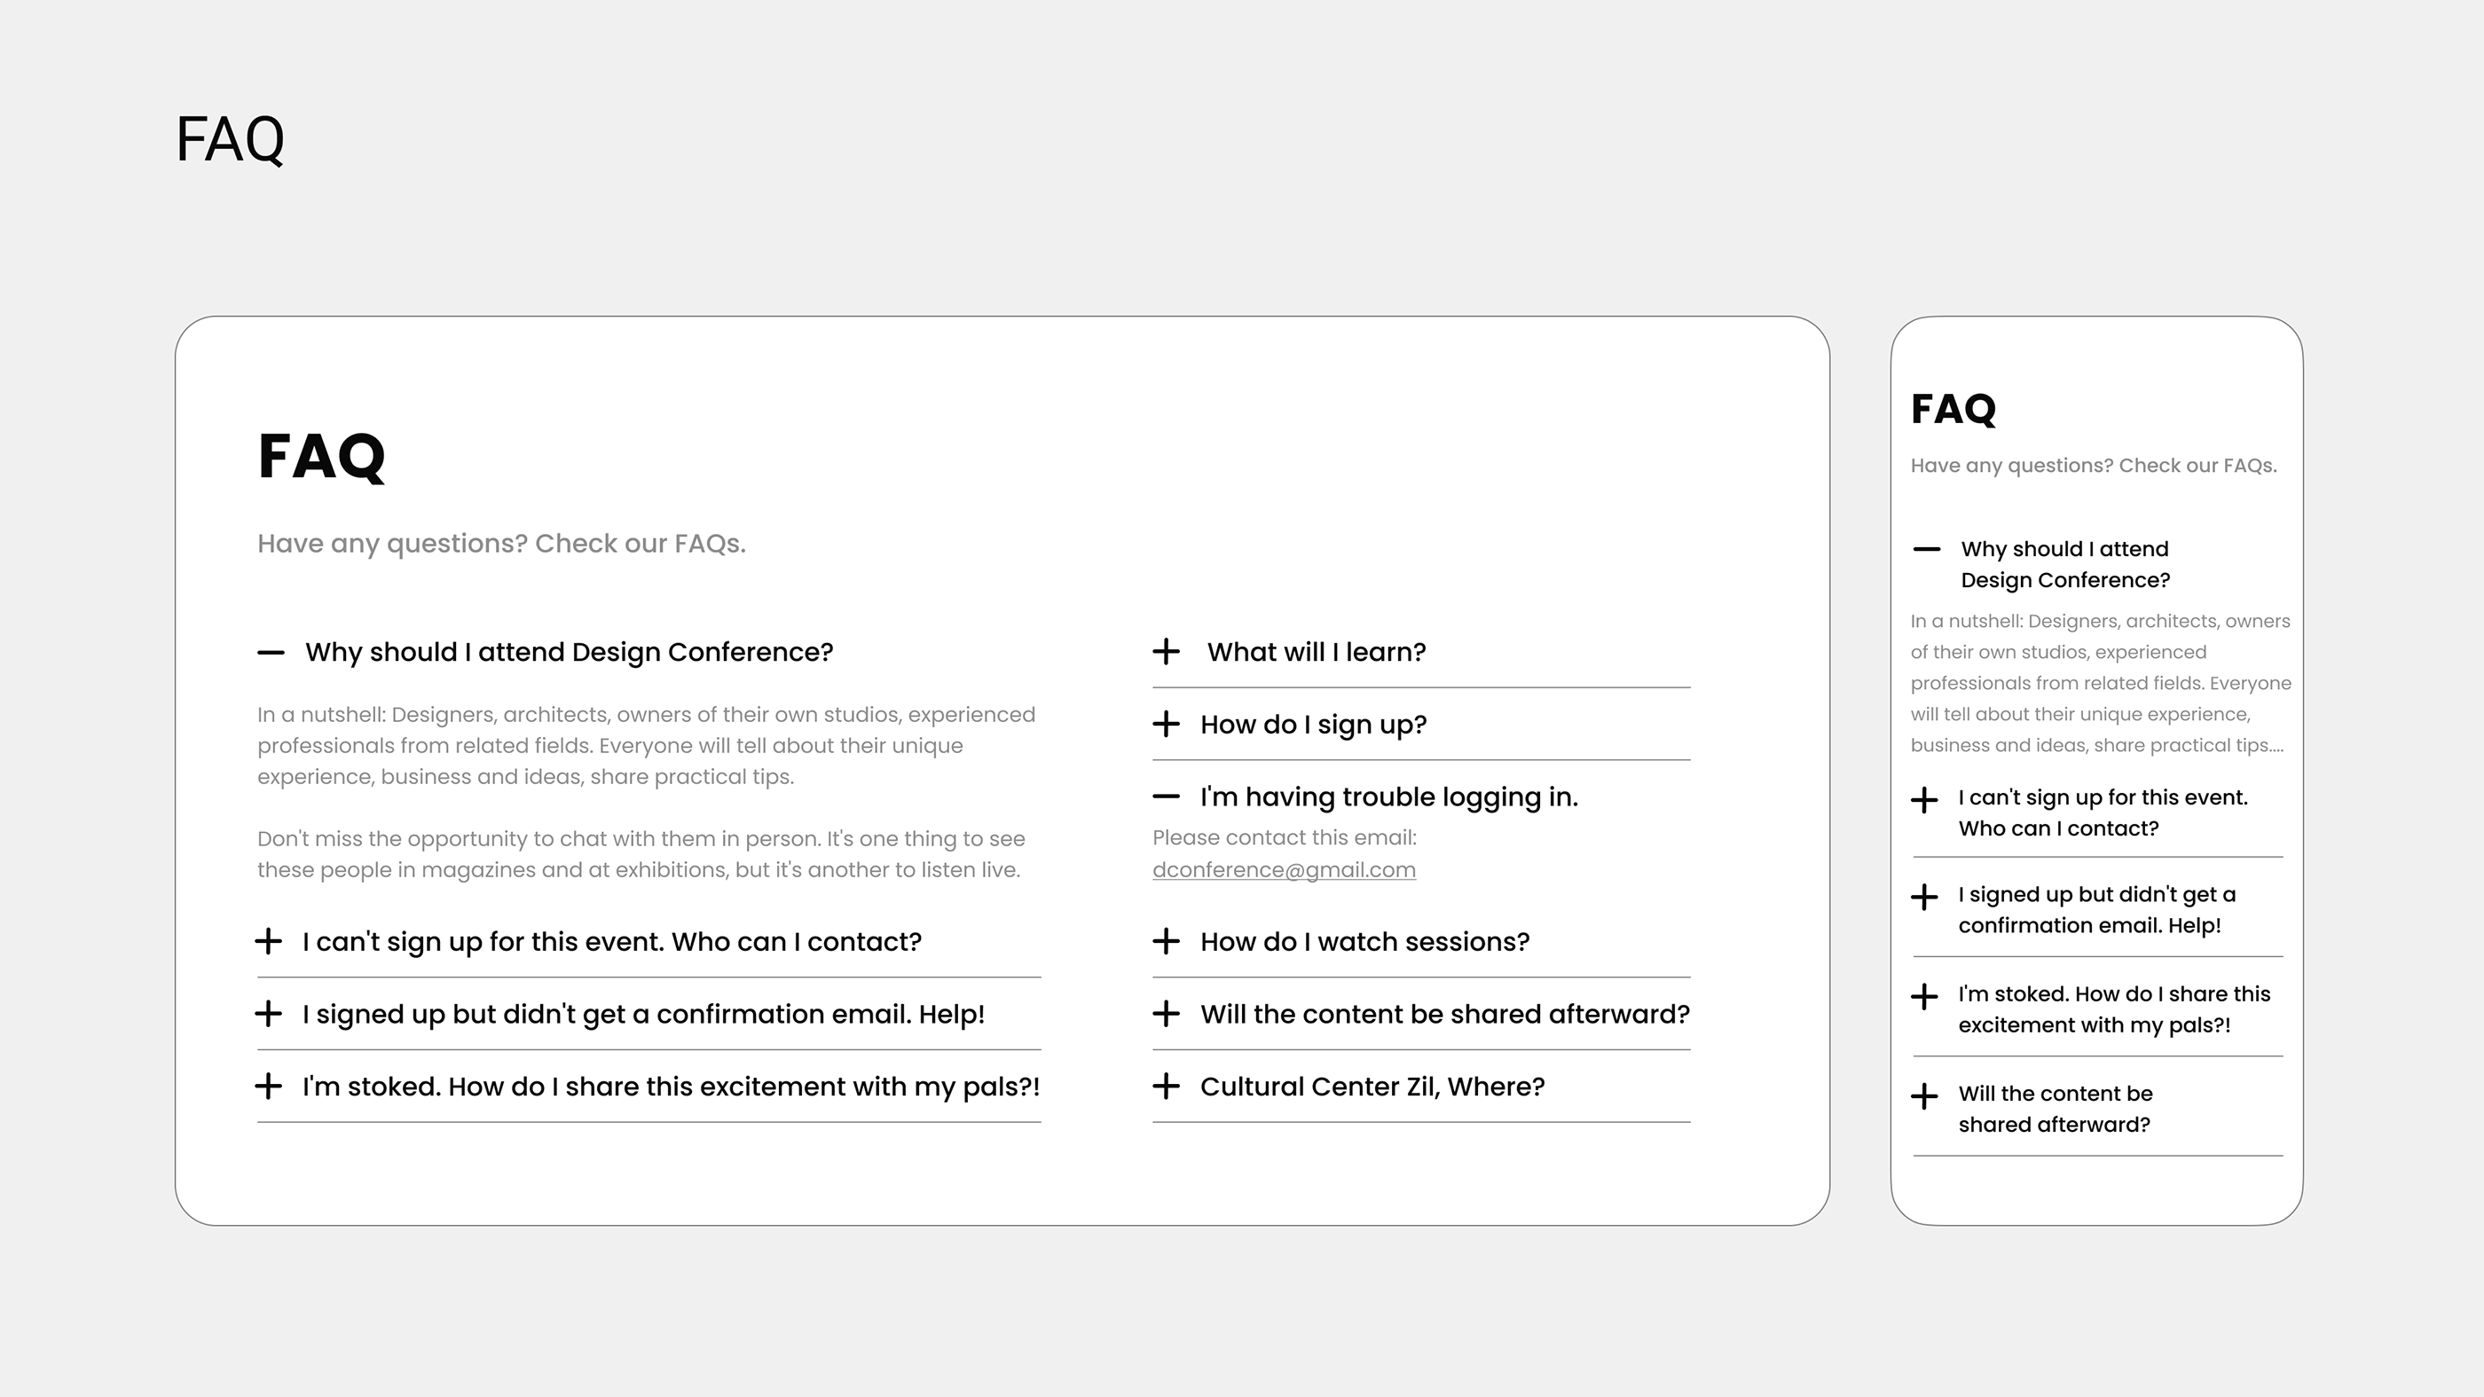2484x1397 pixels.
Task: Click 'How do I watch sessions?' question text
Action: click(1364, 941)
